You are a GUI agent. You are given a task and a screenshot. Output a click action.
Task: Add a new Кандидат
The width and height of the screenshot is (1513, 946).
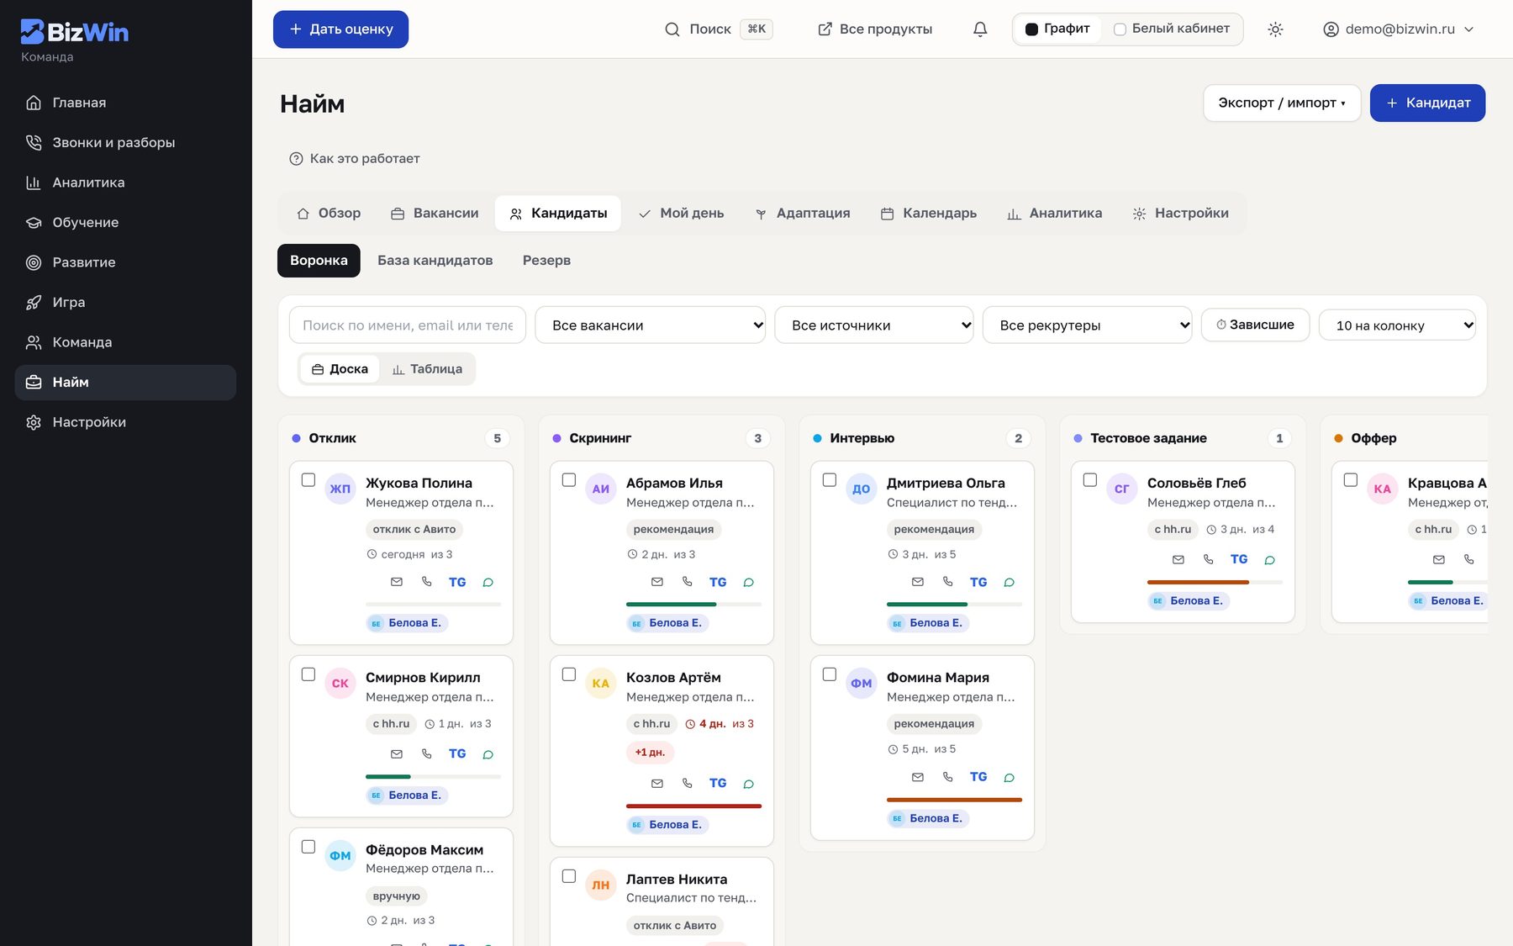point(1427,103)
